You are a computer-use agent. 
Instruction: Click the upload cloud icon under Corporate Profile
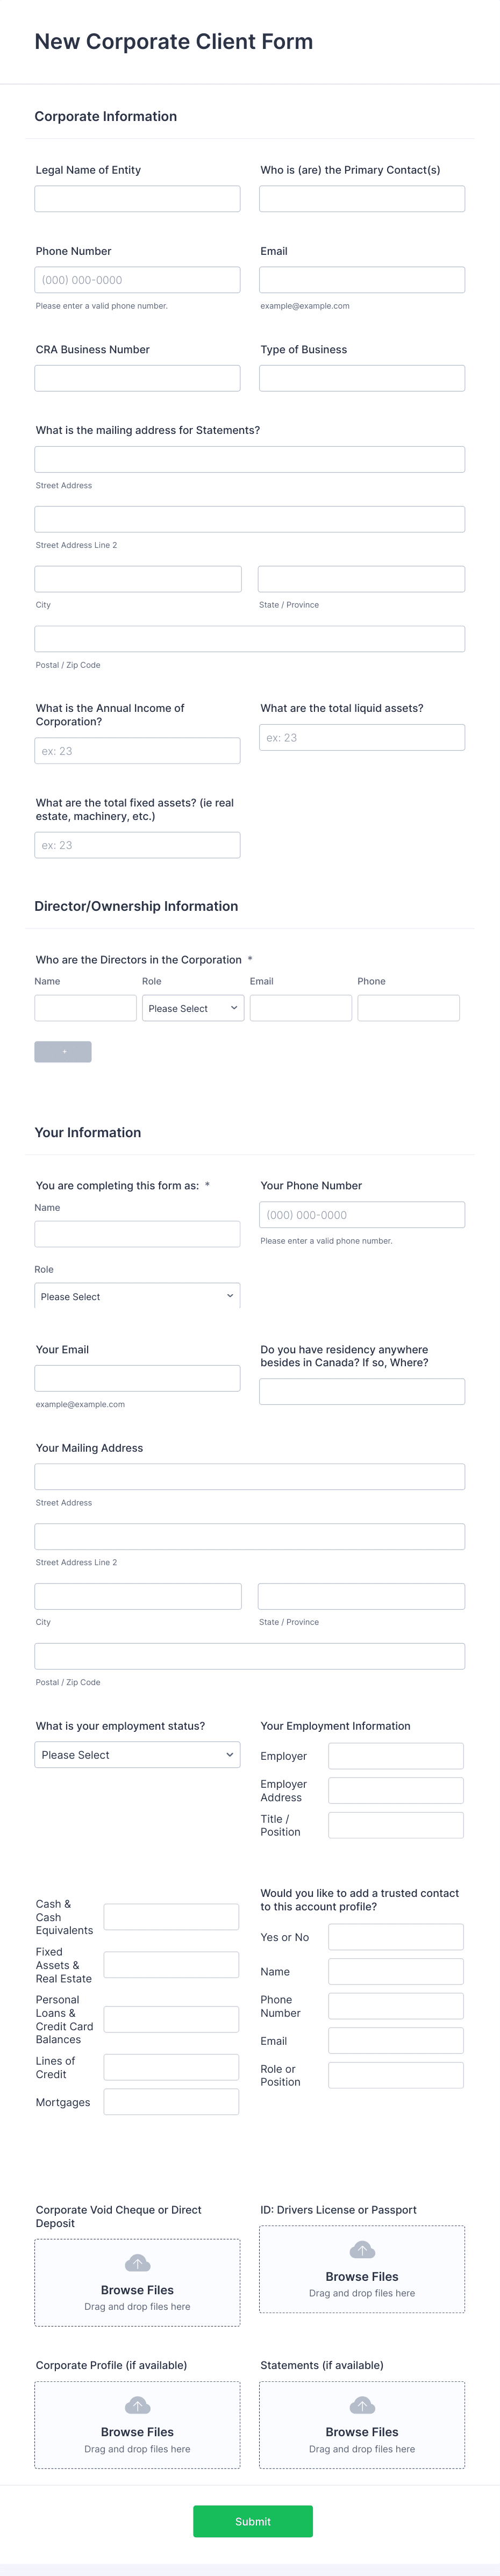137,2404
